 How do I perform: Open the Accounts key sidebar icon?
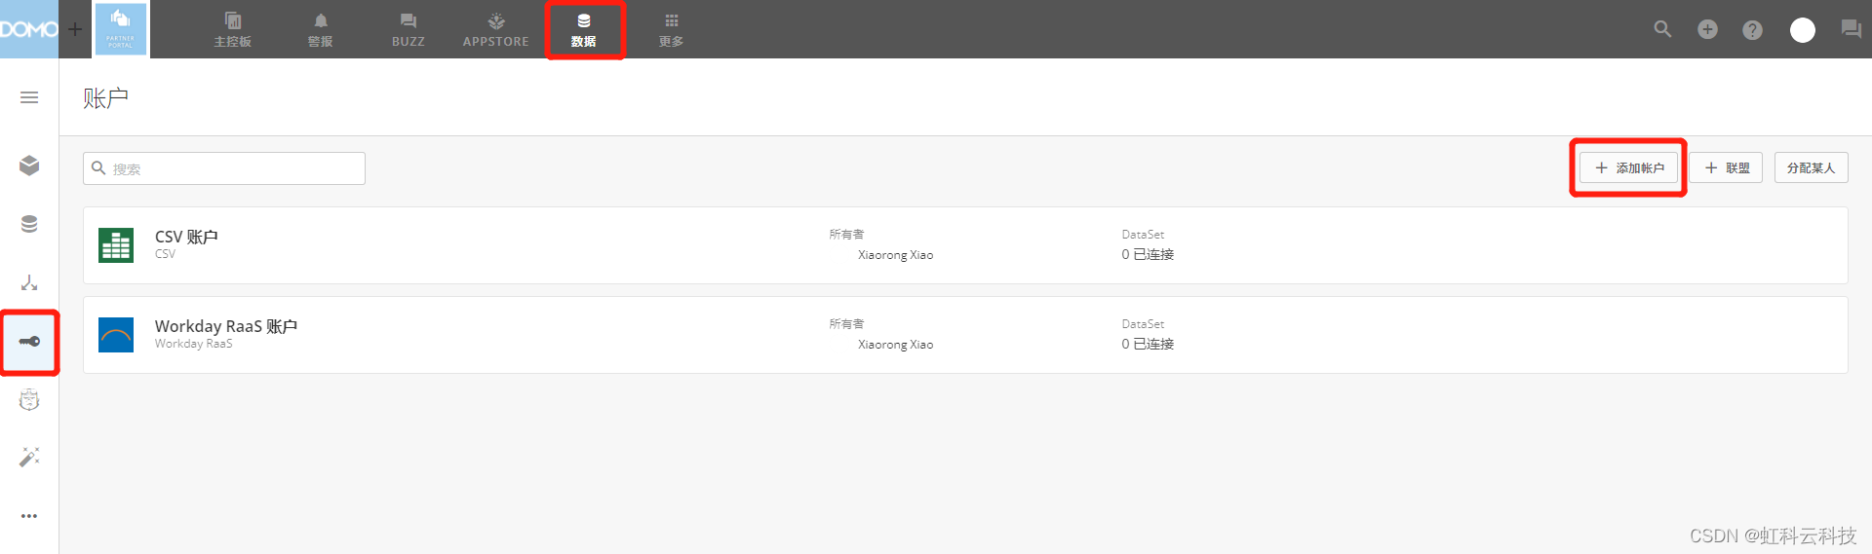pos(29,342)
